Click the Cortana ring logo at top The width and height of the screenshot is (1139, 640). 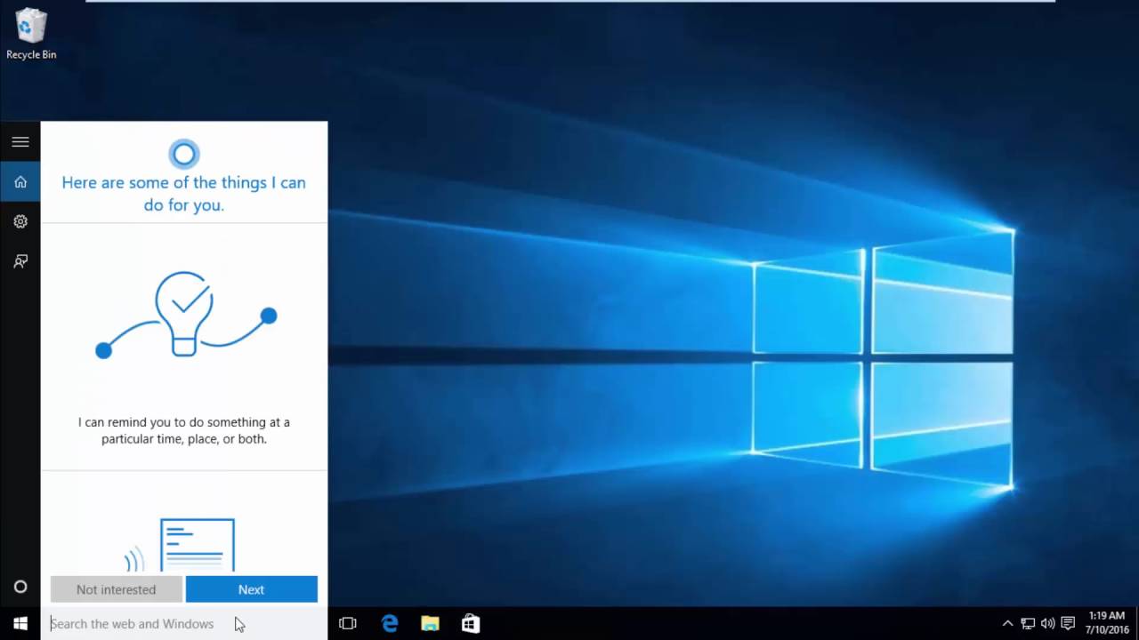coord(184,155)
